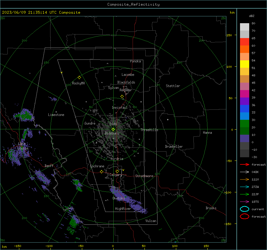Pick the blue 33-36 dBZ swatch
This screenshot has width=267, height=250.
(x=244, y=109)
